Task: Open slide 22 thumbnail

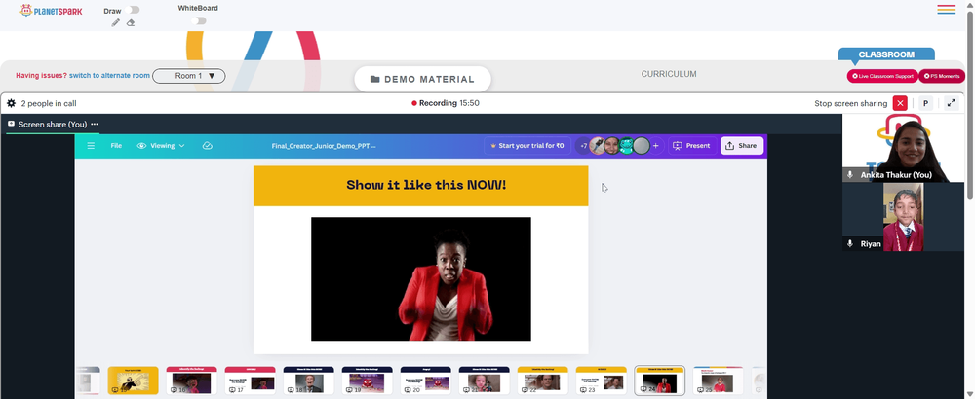Action: [542, 381]
